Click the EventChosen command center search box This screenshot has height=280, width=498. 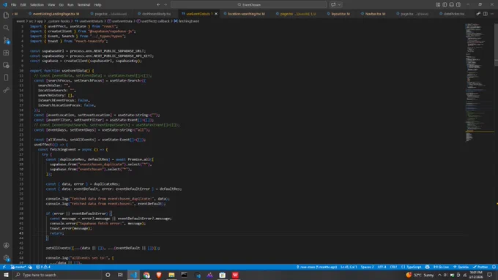pos(249,5)
